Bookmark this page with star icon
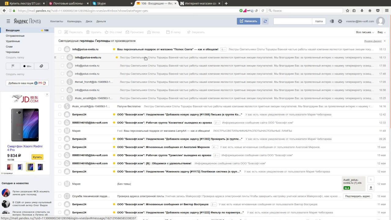 click(x=347, y=11)
